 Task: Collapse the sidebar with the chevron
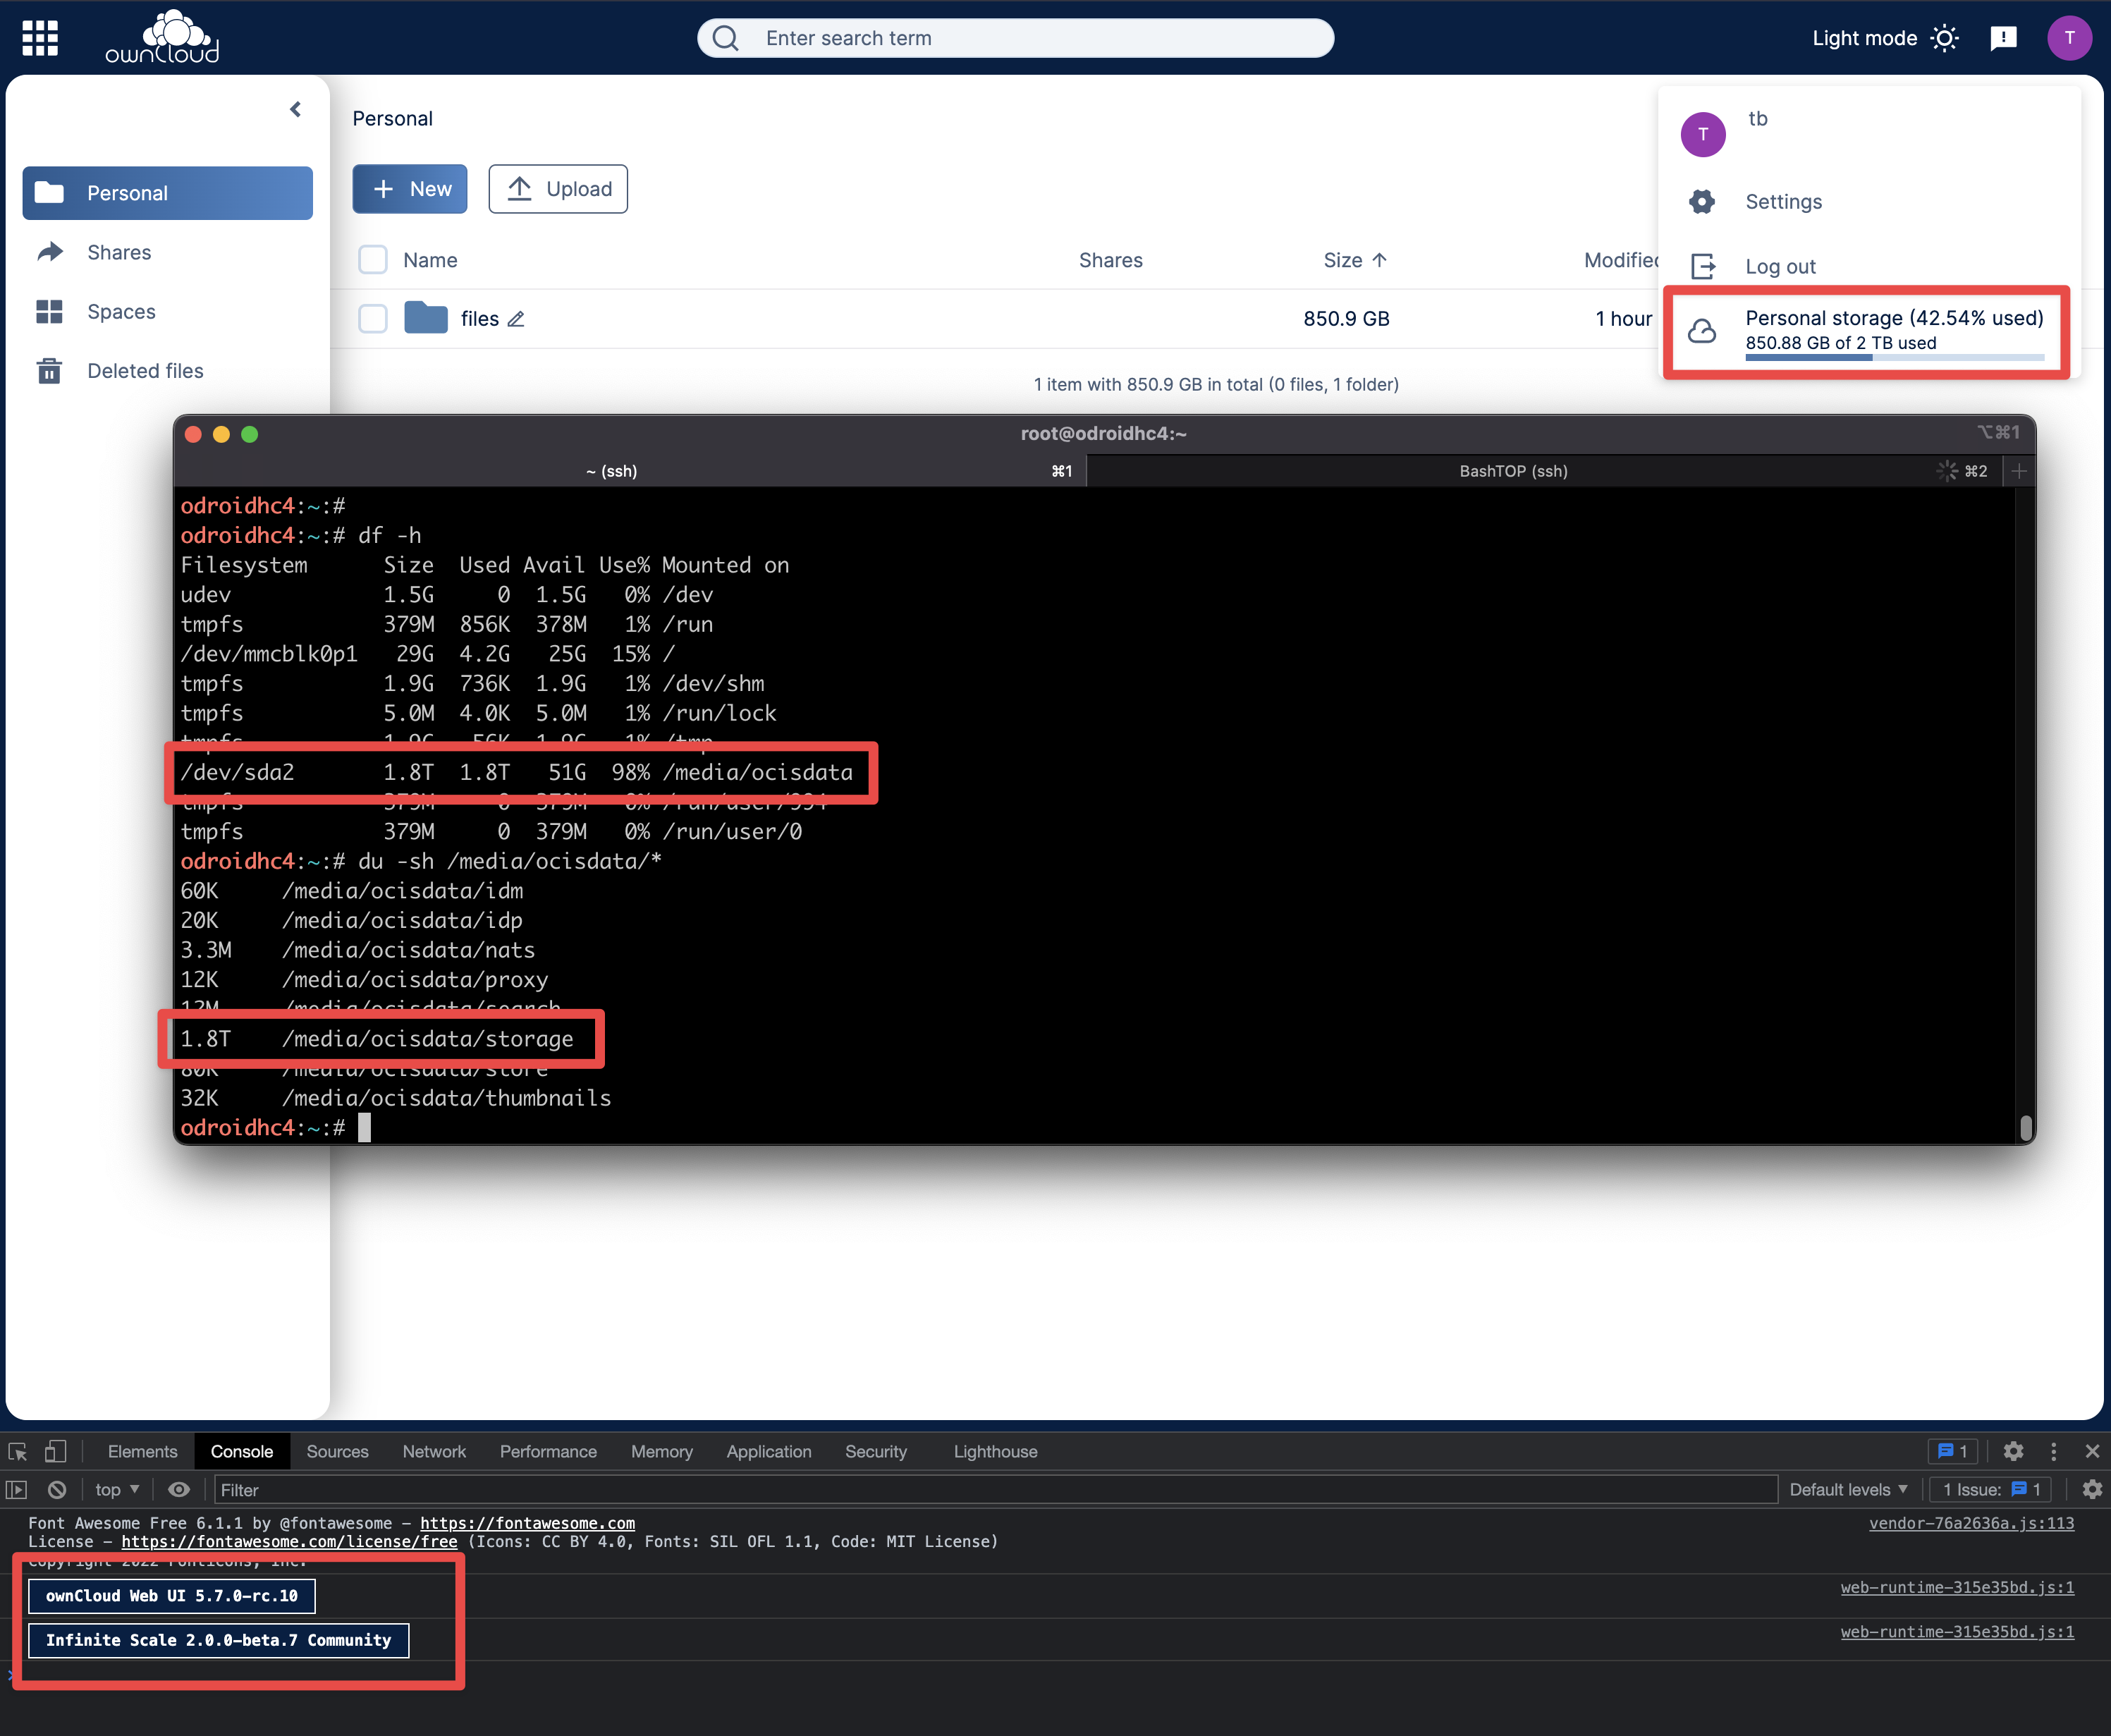coord(295,109)
